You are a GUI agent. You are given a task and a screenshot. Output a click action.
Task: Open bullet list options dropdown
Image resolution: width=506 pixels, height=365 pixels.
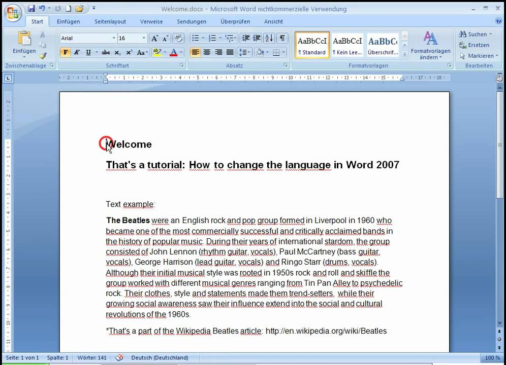(x=203, y=39)
